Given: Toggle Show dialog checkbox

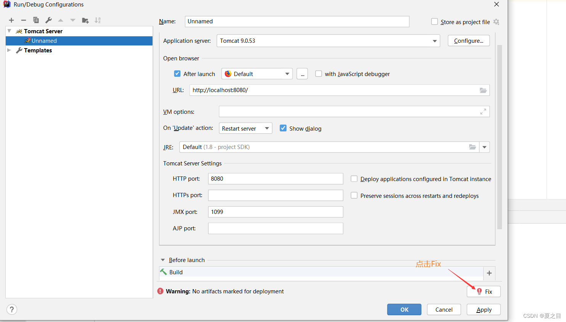Looking at the screenshot, I should click(x=283, y=128).
